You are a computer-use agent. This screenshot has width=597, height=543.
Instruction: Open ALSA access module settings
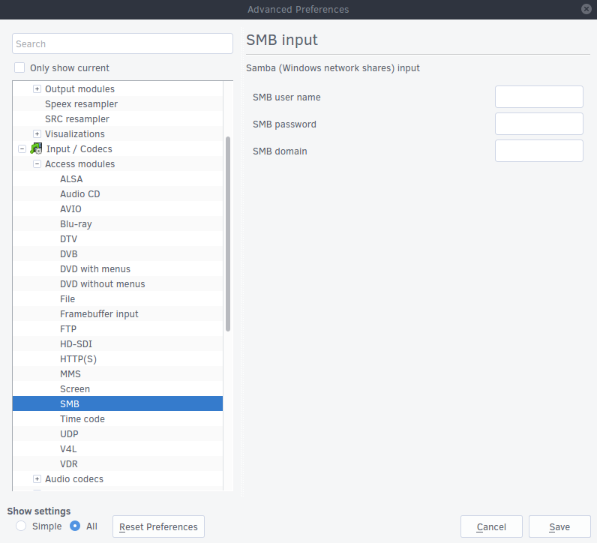71,179
